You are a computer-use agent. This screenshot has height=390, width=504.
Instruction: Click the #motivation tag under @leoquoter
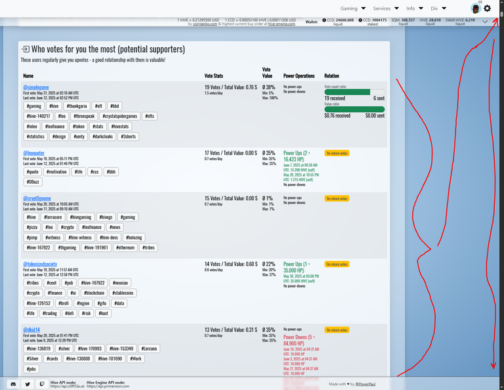point(56,171)
